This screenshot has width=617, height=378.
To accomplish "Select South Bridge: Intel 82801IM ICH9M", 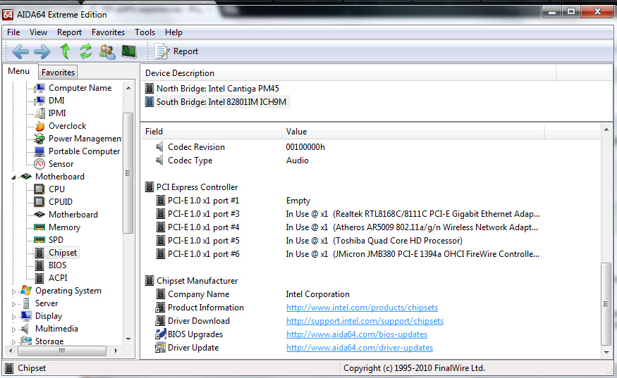I will pos(221,102).
